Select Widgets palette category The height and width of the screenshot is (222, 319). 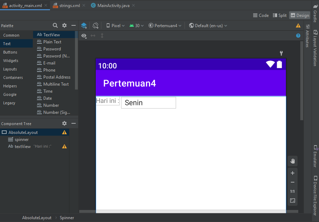coord(16,61)
